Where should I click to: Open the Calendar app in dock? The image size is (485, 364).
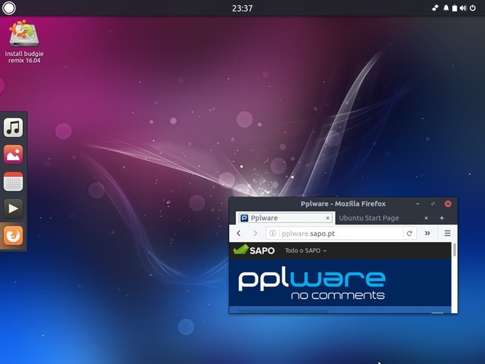(x=13, y=181)
